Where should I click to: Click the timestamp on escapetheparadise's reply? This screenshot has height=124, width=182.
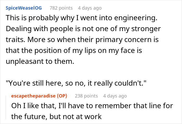point(115,96)
